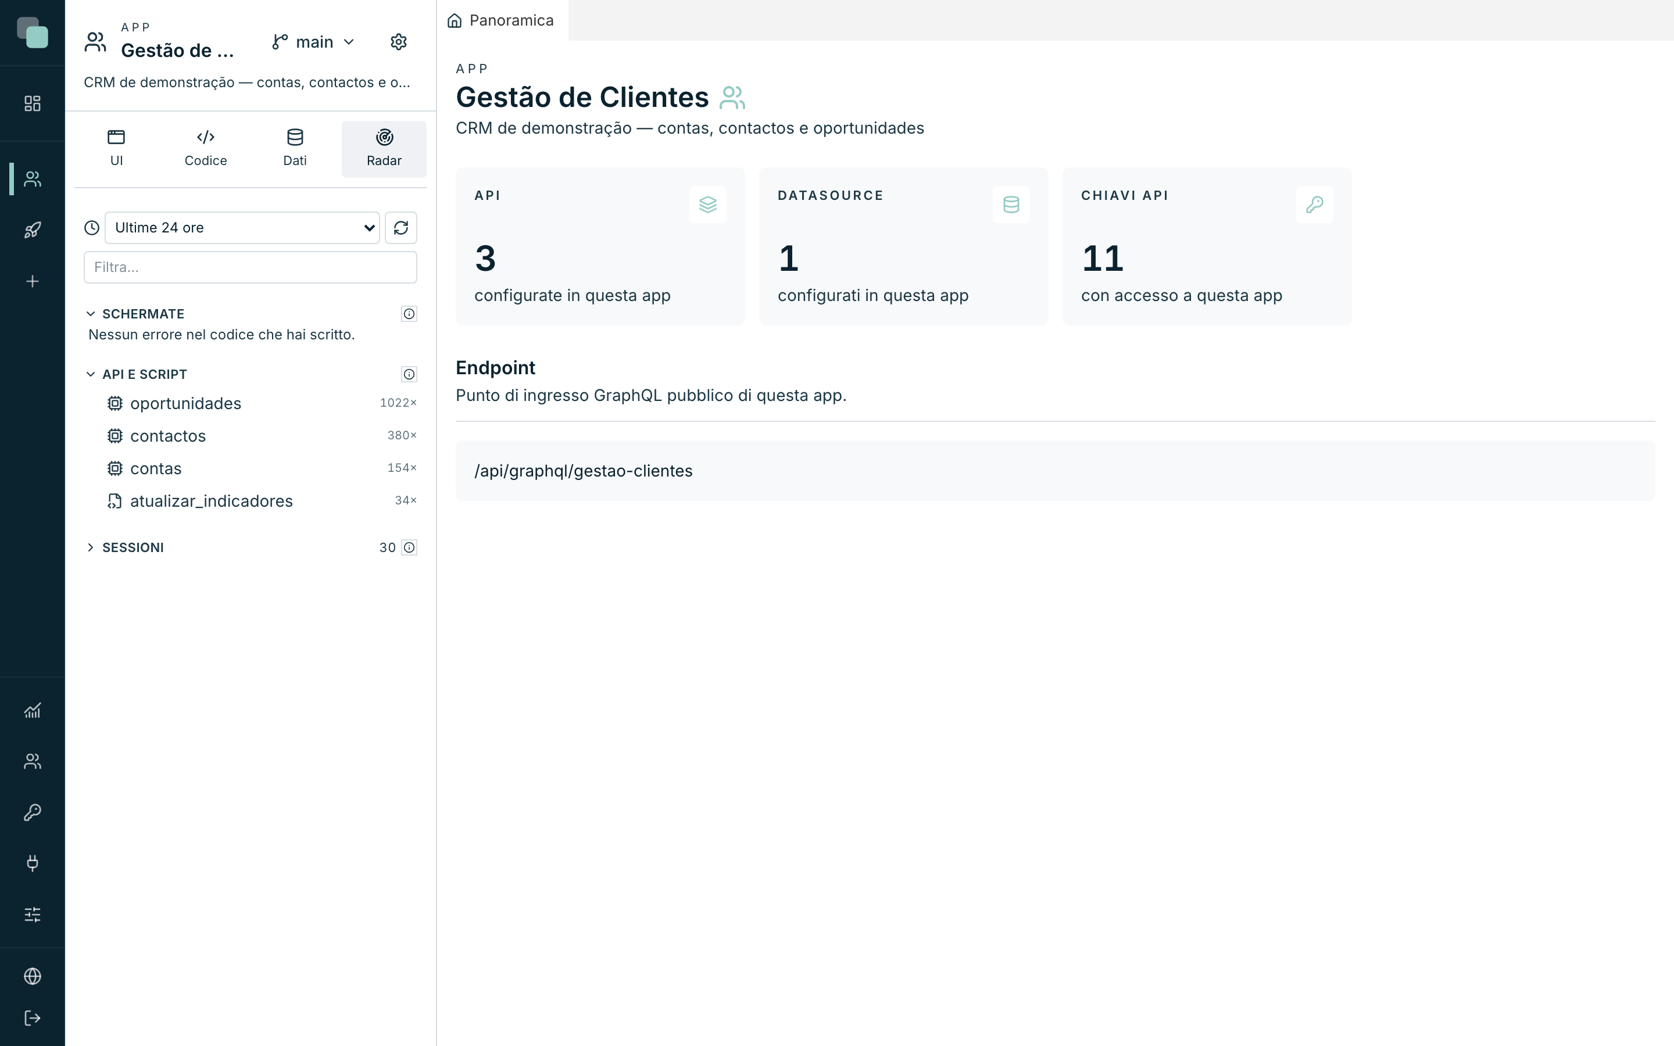1674x1046 pixels.
Task: Select the active users app icon in sidebar
Action: [x=33, y=179]
